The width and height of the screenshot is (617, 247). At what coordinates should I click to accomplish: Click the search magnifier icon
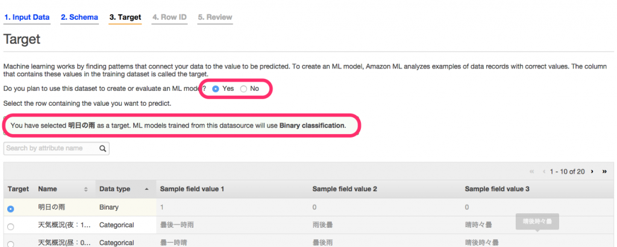pyautogui.click(x=102, y=148)
